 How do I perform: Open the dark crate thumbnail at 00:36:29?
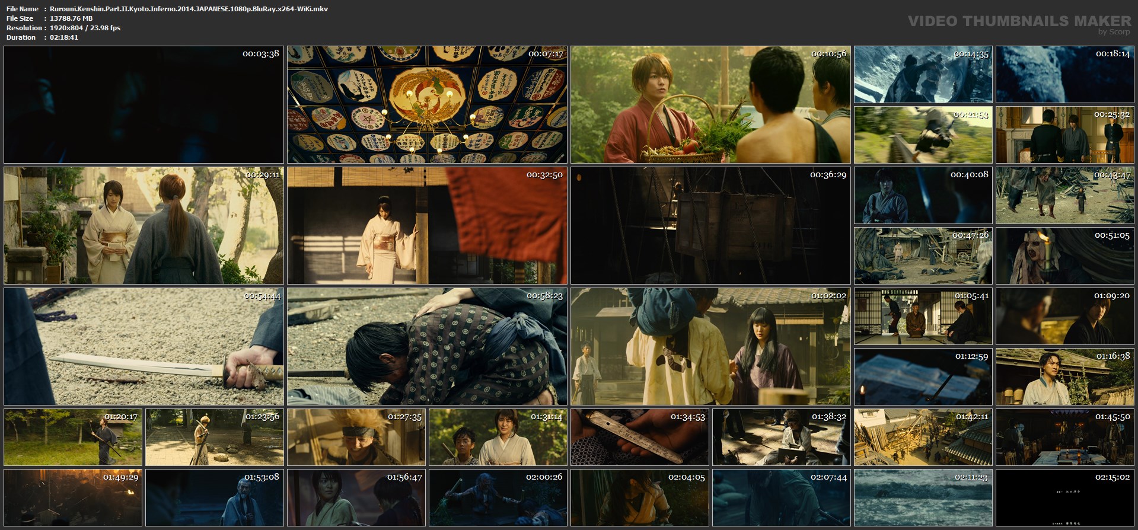coord(710,225)
